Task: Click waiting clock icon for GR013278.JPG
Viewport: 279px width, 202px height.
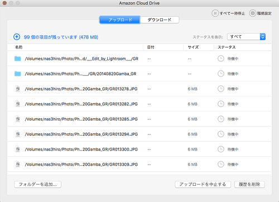Action: pos(221,89)
